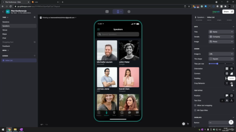236x132 pixels.
Task: Click the Share button
Action: (228, 12)
